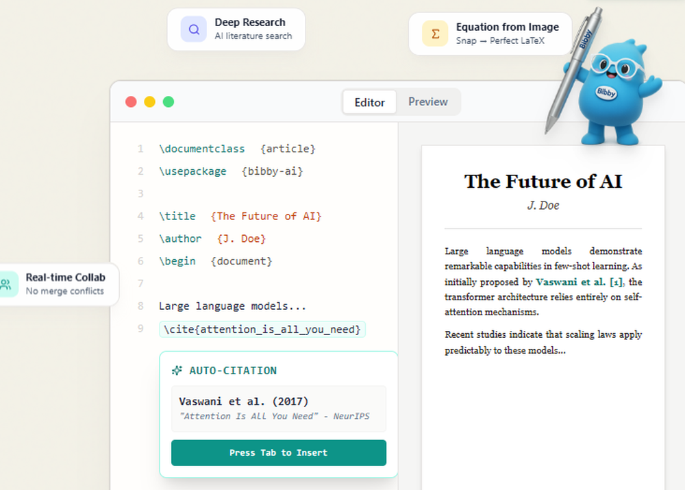This screenshot has height=490, width=685.
Task: Select the Vaswani et al. (2017) suggestion
Action: pos(278,408)
